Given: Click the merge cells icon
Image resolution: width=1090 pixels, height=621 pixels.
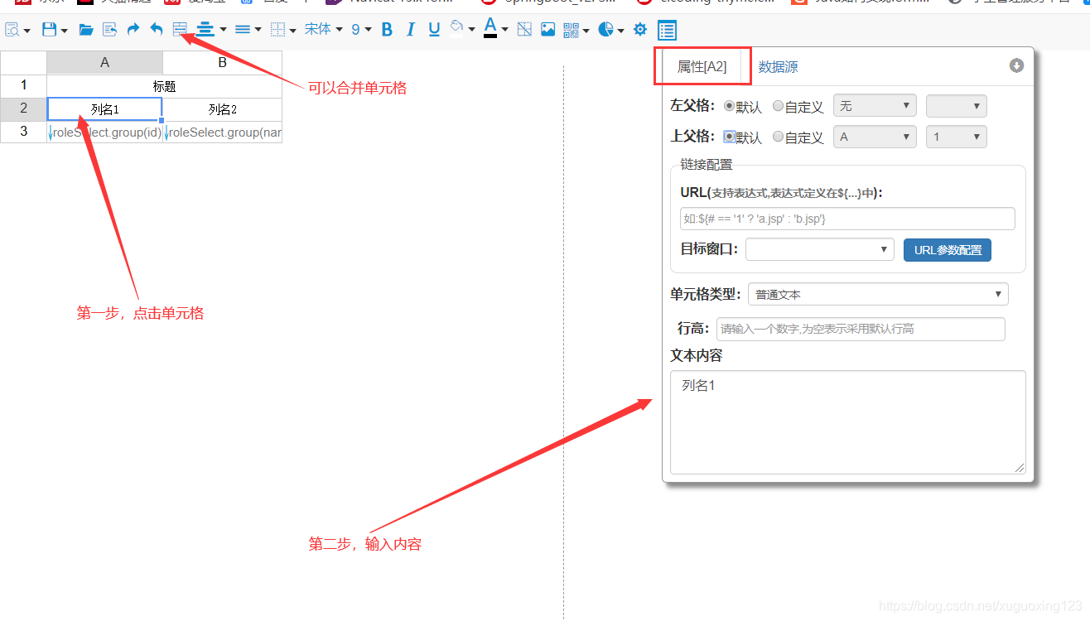Looking at the screenshot, I should coord(180,30).
